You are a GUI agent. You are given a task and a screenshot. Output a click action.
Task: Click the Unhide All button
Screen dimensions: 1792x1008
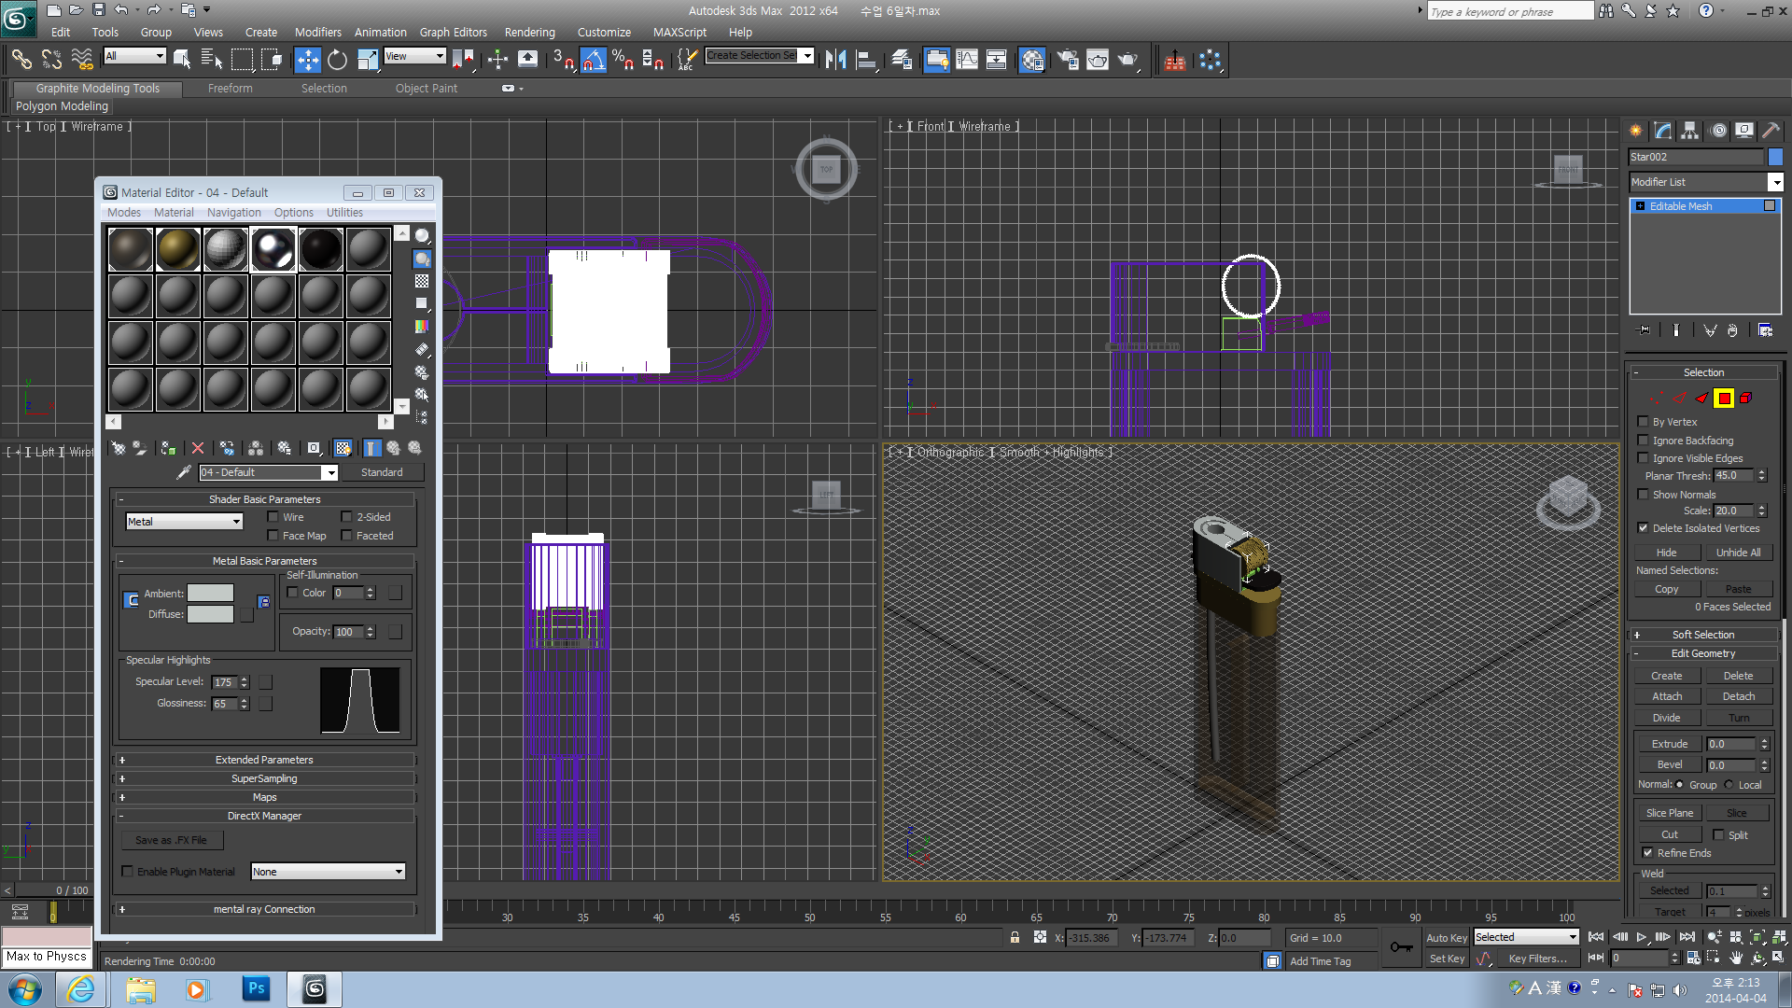point(1738,553)
